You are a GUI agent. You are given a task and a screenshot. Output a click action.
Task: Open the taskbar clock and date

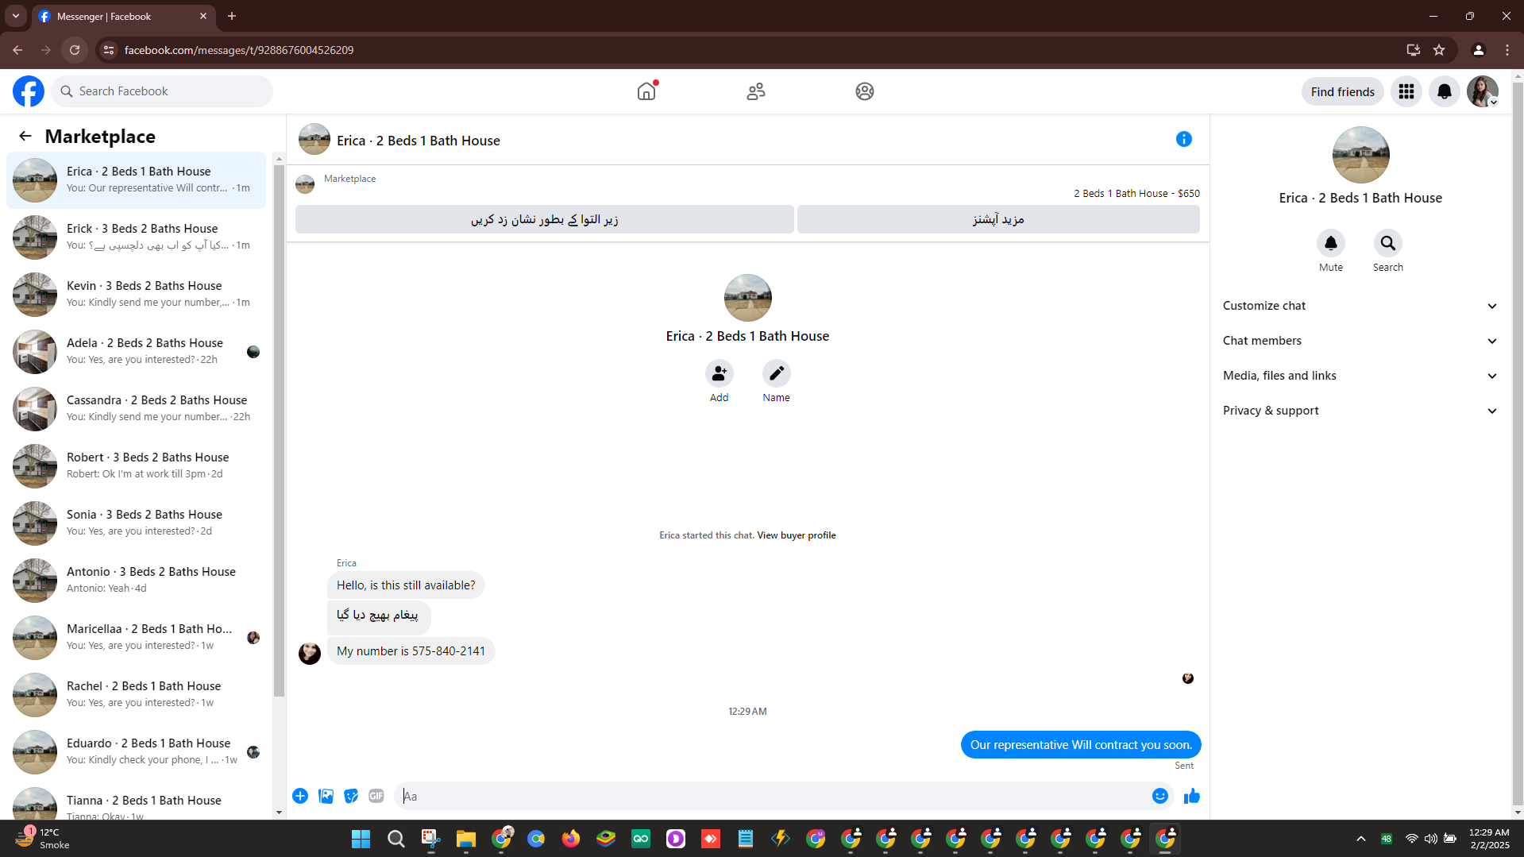pyautogui.click(x=1489, y=839)
